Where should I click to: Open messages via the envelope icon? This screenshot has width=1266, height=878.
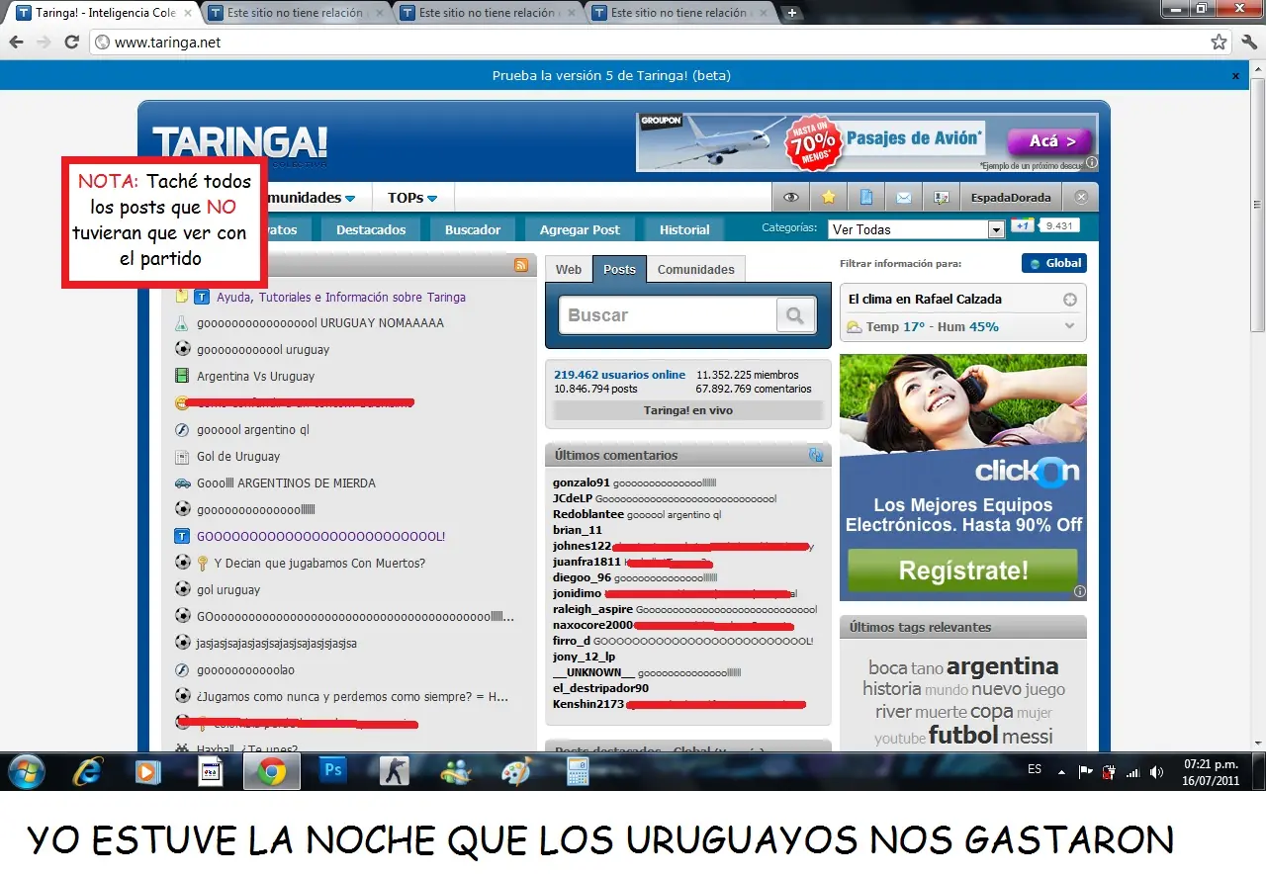tap(903, 198)
